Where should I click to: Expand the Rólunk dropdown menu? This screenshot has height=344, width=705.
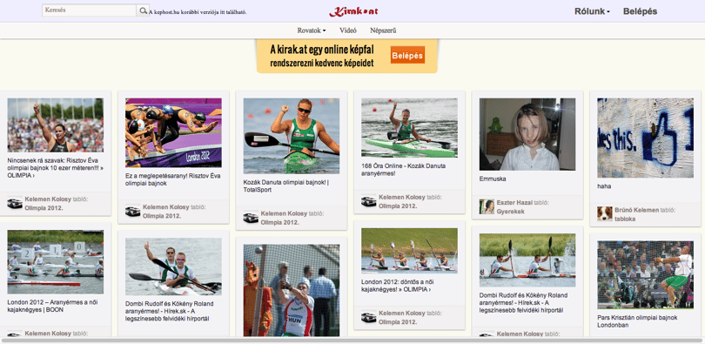point(592,11)
